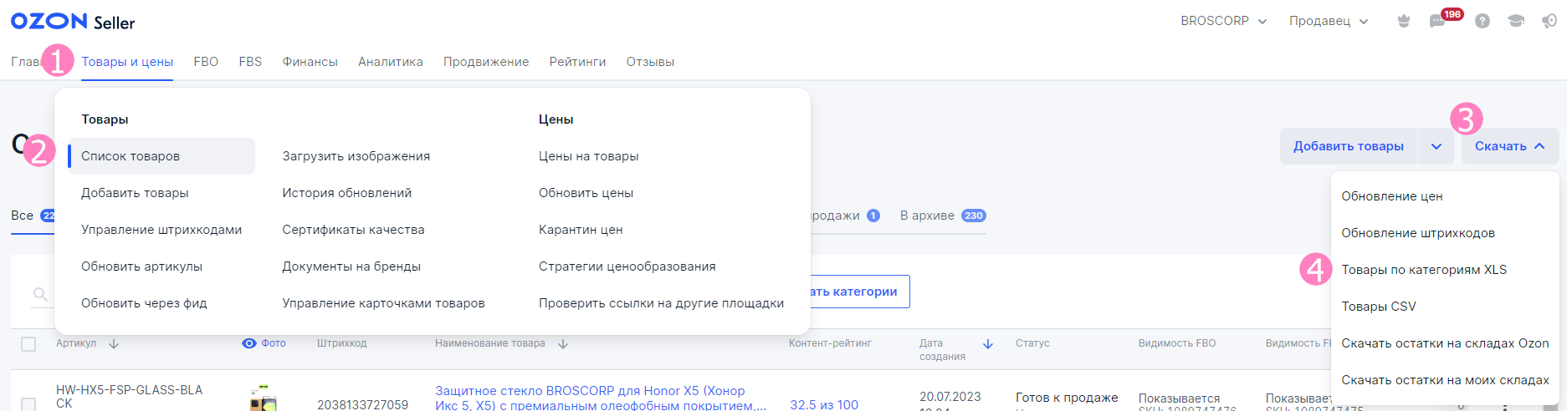Open Сертификаты качества

(x=353, y=230)
